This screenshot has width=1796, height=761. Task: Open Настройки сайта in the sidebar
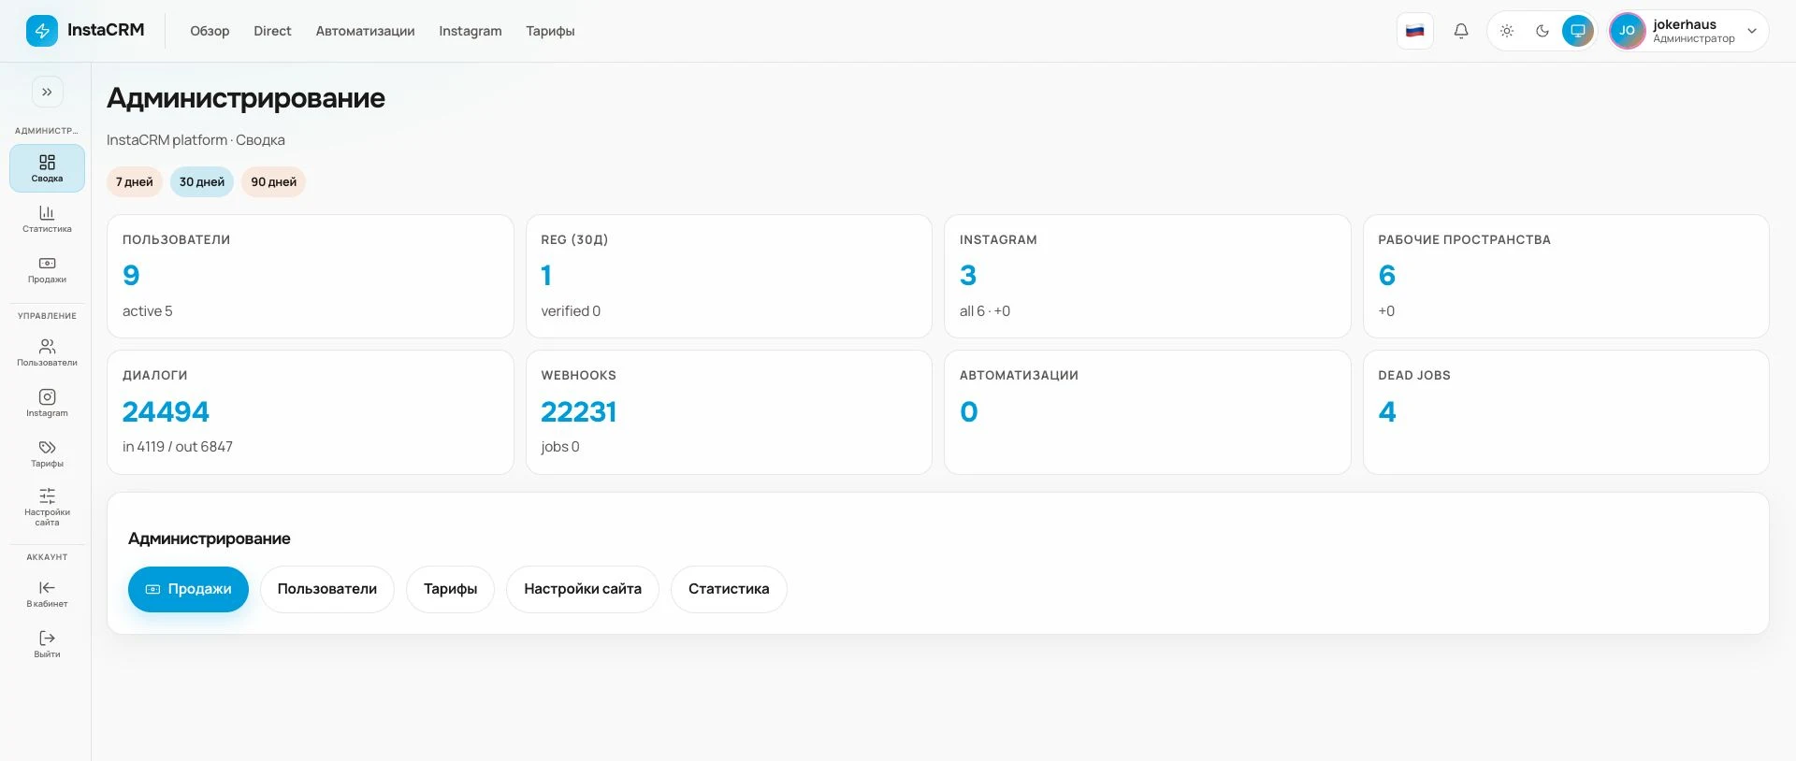[47, 507]
